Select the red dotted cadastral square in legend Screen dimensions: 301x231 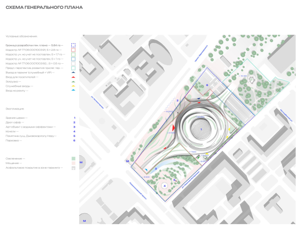(74, 50)
